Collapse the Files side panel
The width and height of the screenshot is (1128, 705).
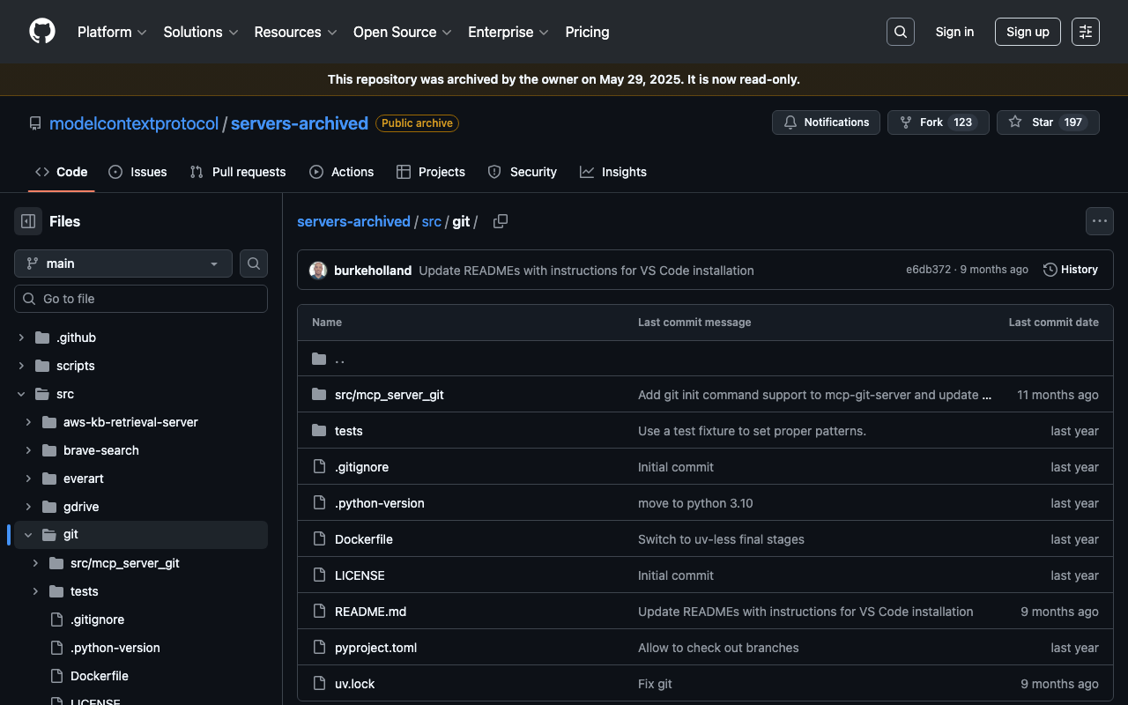[x=28, y=221]
